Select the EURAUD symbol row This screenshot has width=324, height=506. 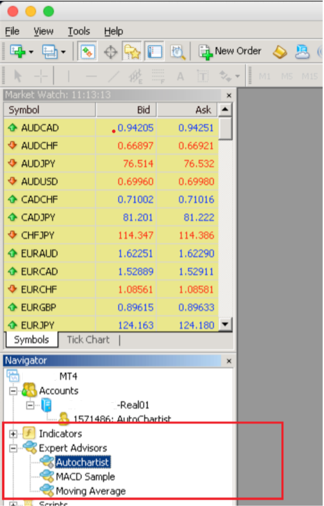tap(111, 253)
